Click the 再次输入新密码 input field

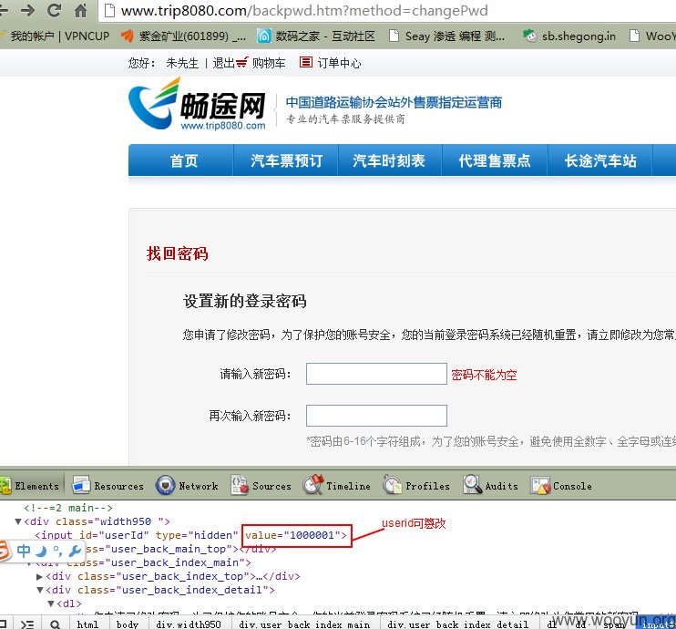(376, 416)
